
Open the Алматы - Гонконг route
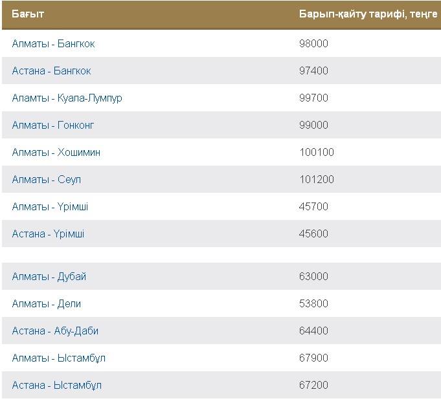click(x=53, y=125)
